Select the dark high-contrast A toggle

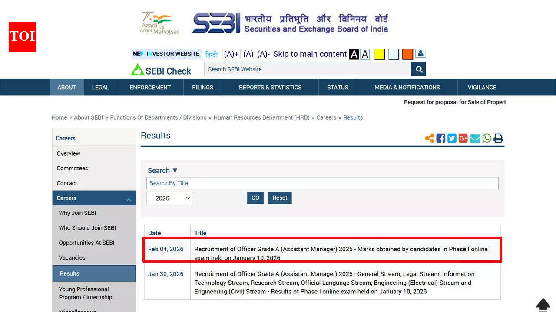[x=354, y=54]
